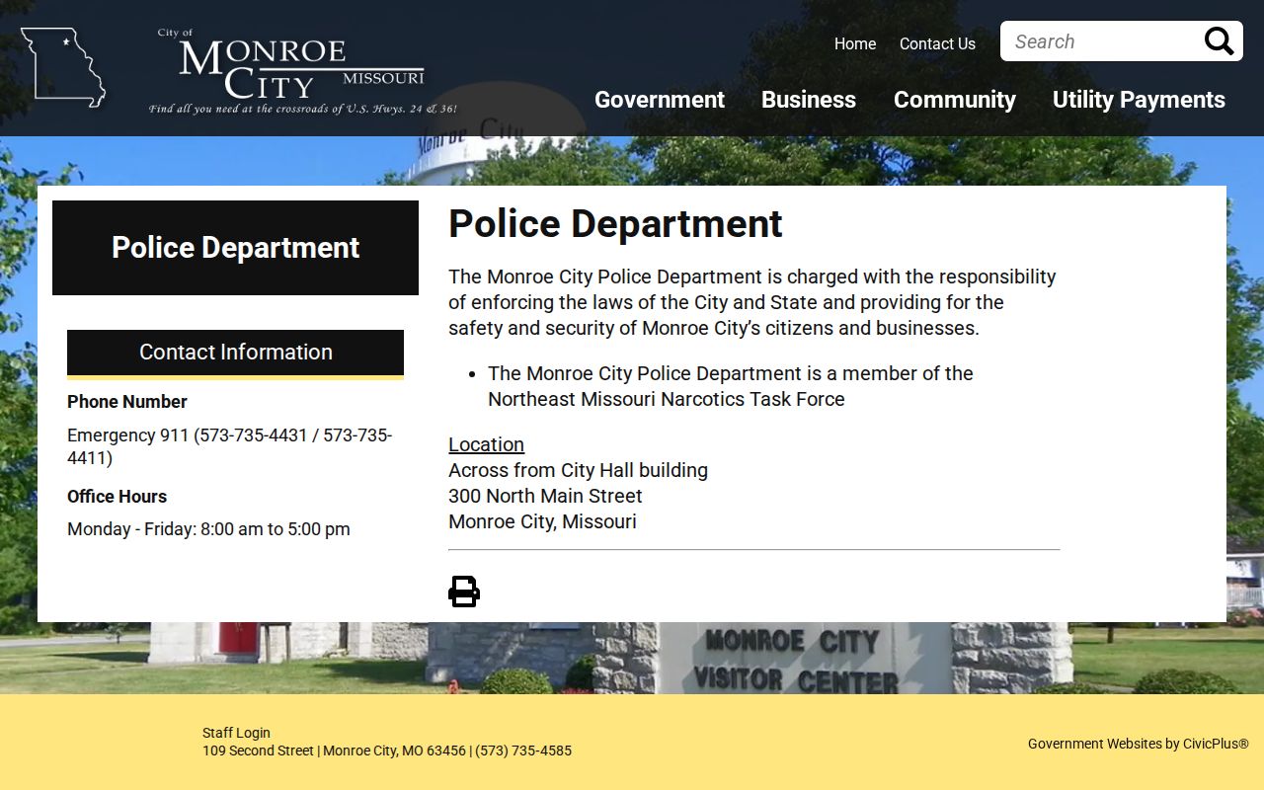Click the Contact Information heading

(x=235, y=353)
